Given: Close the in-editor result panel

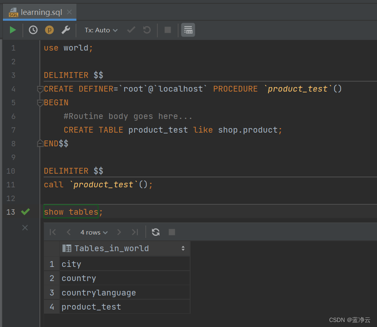Looking at the screenshot, I should [x=25, y=228].
